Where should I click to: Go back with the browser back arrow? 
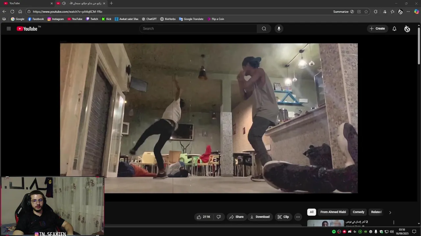point(4,11)
